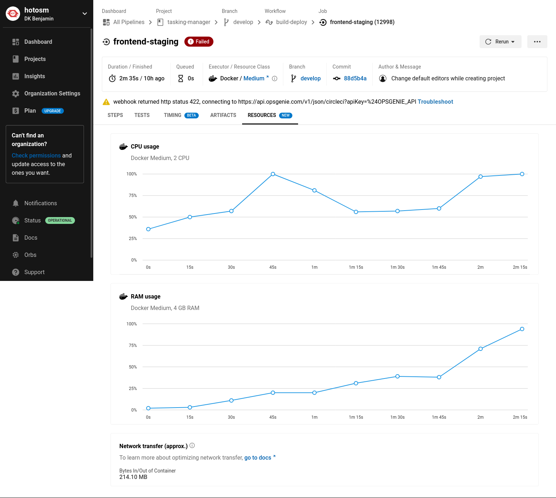Click the hotosm organization logo
Viewport: 556px width, 498px height.
point(13,14)
